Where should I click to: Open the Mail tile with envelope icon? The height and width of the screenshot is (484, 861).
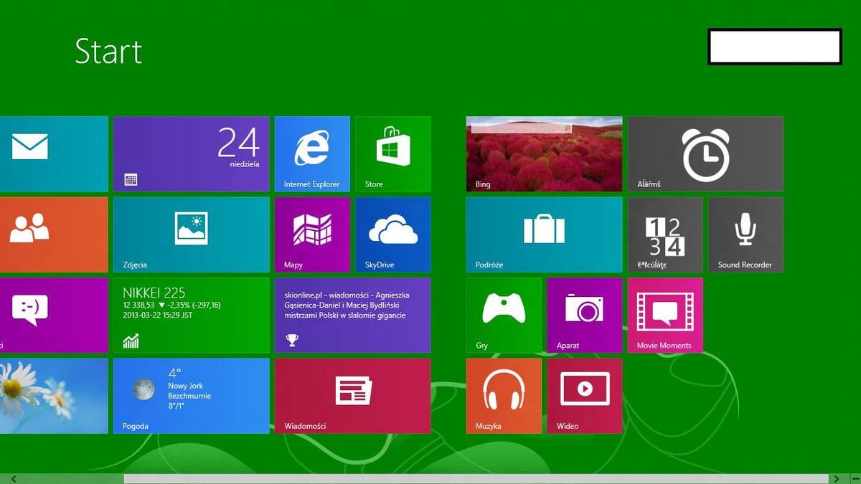54,154
